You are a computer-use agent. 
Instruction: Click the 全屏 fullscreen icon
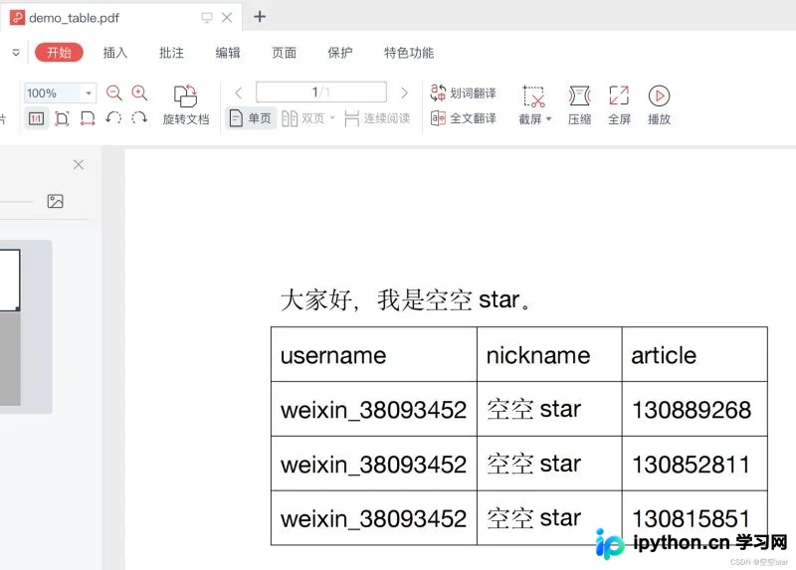619,95
